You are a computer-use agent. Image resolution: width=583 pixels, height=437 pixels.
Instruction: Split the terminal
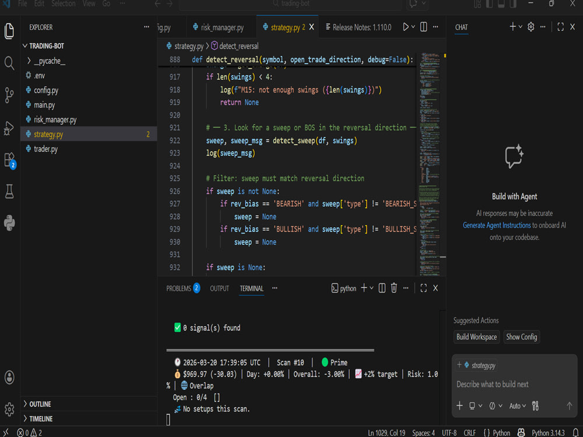point(382,288)
